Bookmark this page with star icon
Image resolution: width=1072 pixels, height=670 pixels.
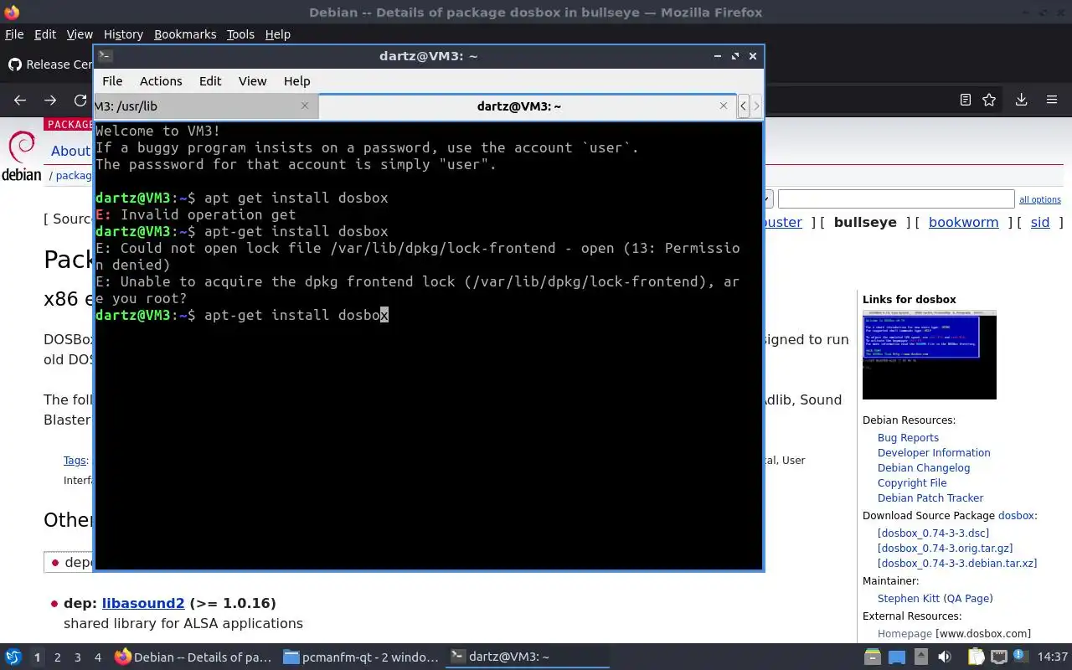989,100
